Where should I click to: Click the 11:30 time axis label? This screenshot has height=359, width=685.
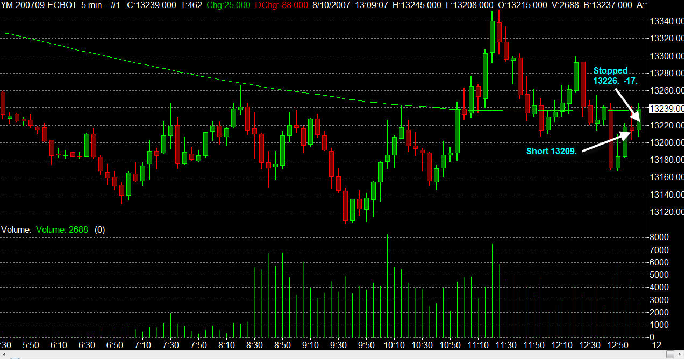pyautogui.click(x=506, y=344)
